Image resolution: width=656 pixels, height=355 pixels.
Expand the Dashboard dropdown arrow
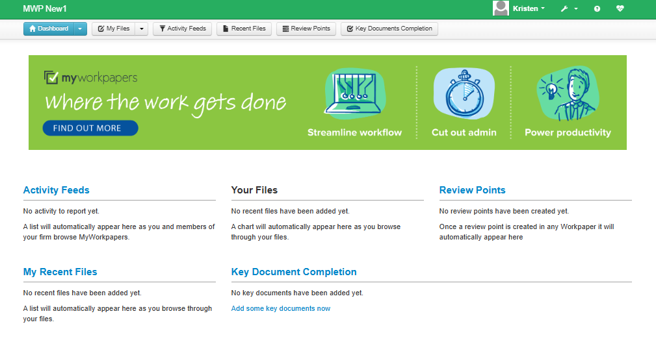pos(81,29)
